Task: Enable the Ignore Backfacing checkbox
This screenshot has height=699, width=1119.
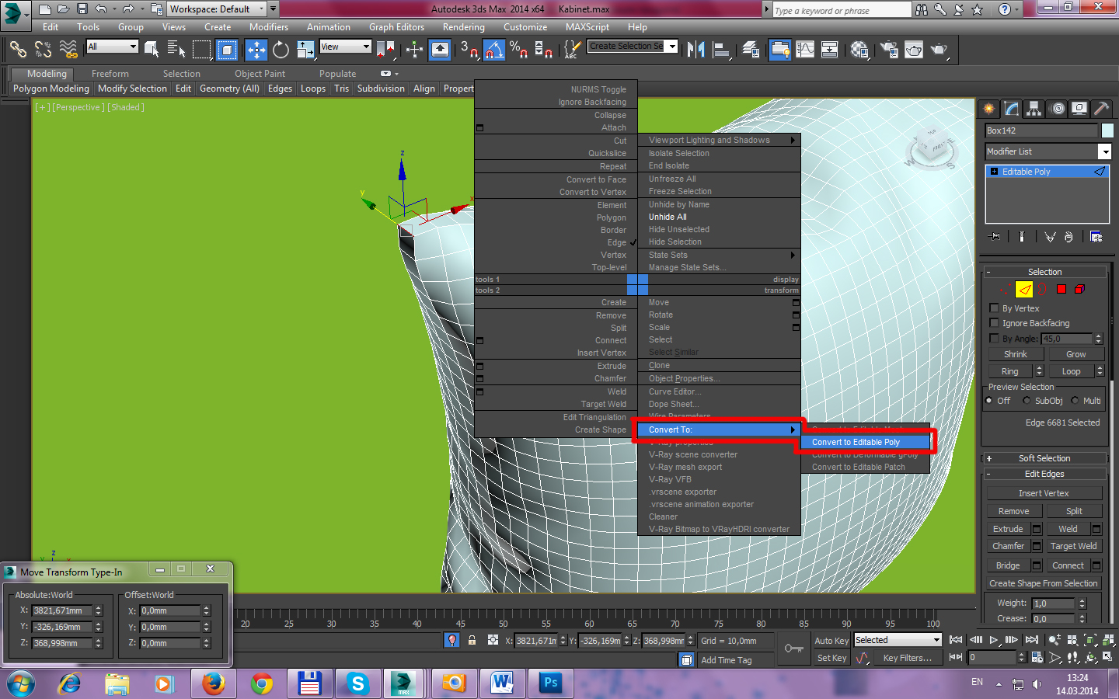Action: point(994,323)
